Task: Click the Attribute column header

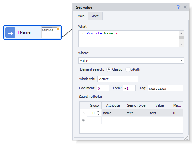Action: point(113,105)
